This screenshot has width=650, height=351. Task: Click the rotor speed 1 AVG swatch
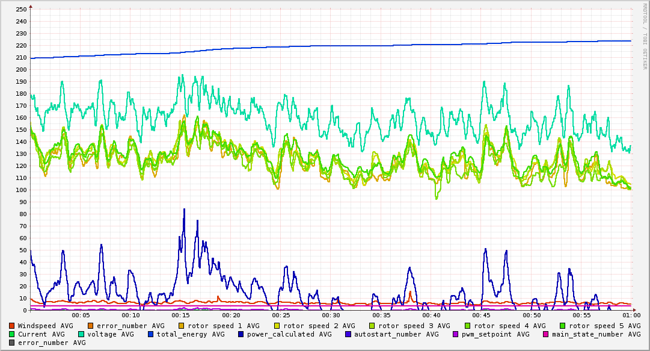click(182, 326)
